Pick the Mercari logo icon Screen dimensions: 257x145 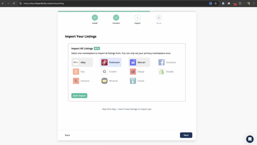[x=133, y=62]
